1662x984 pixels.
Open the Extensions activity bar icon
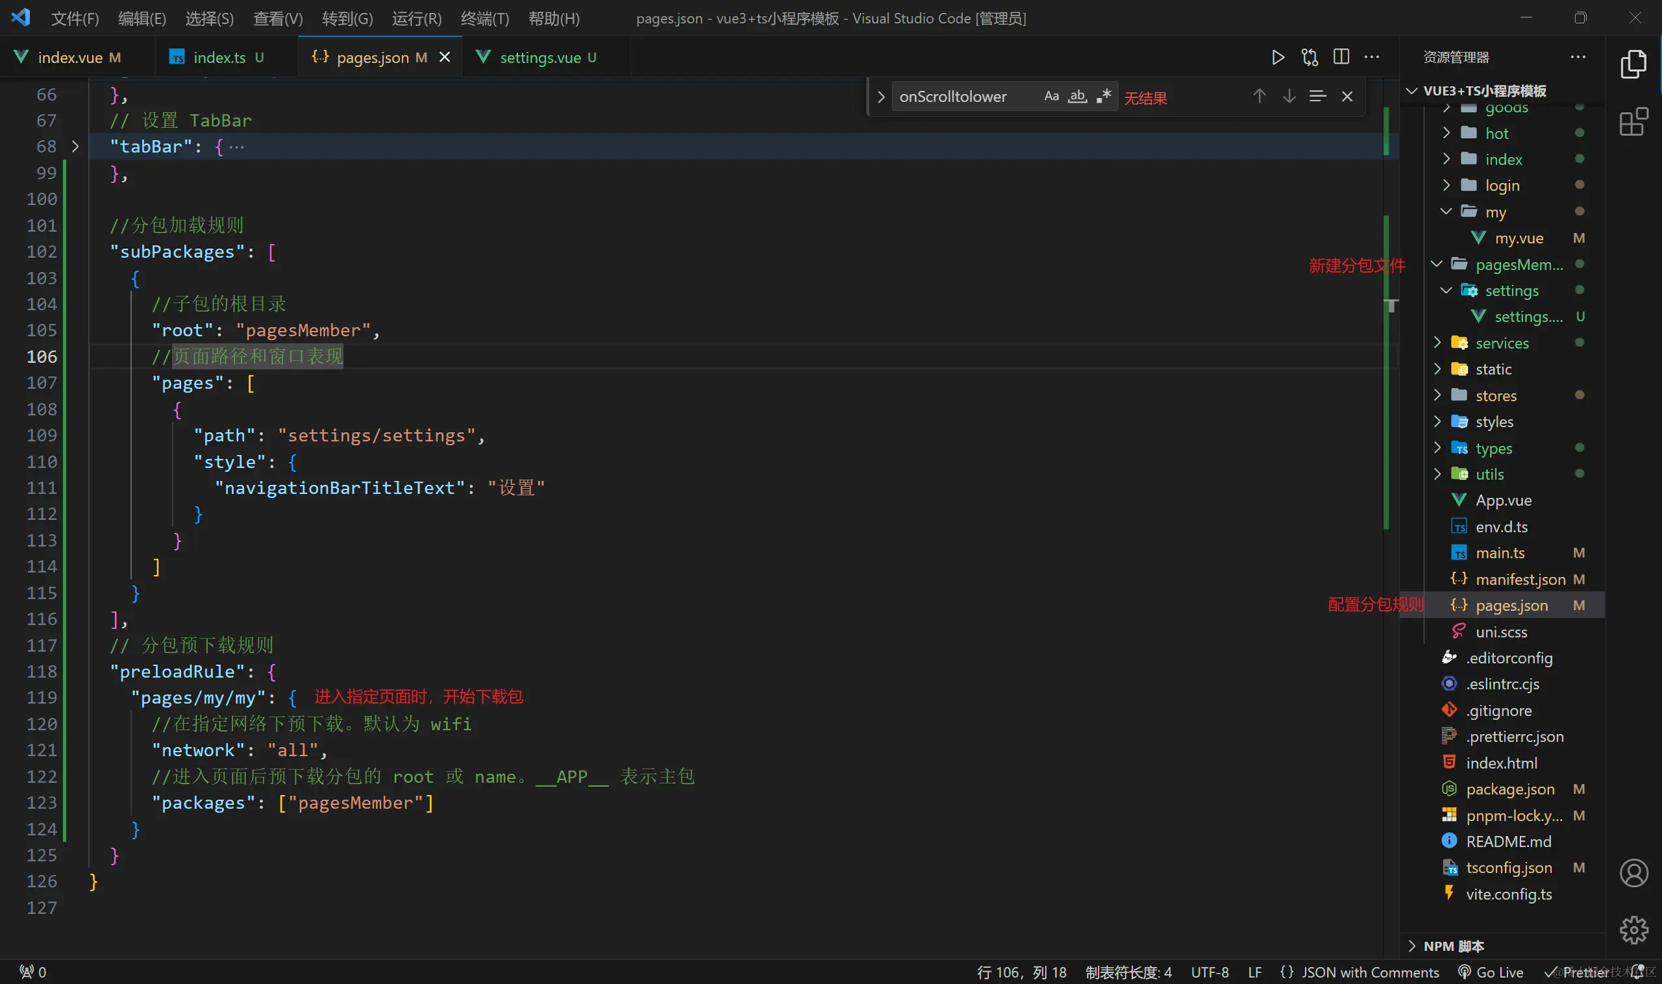pyautogui.click(x=1633, y=122)
